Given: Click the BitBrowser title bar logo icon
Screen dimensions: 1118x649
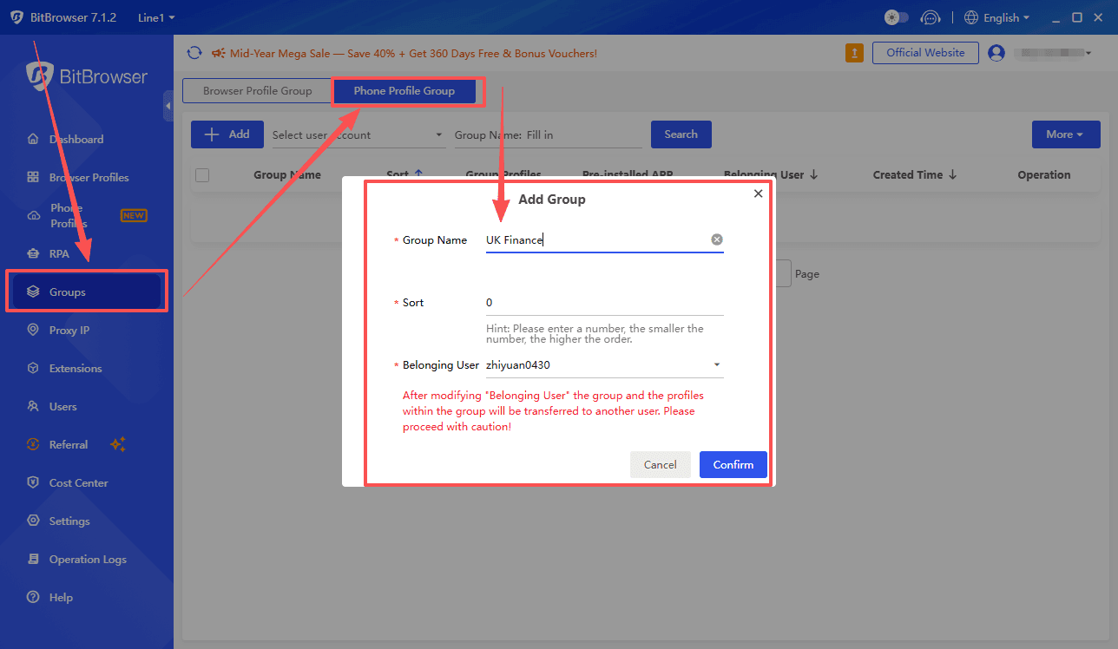Looking at the screenshot, I should pyautogui.click(x=16, y=17).
